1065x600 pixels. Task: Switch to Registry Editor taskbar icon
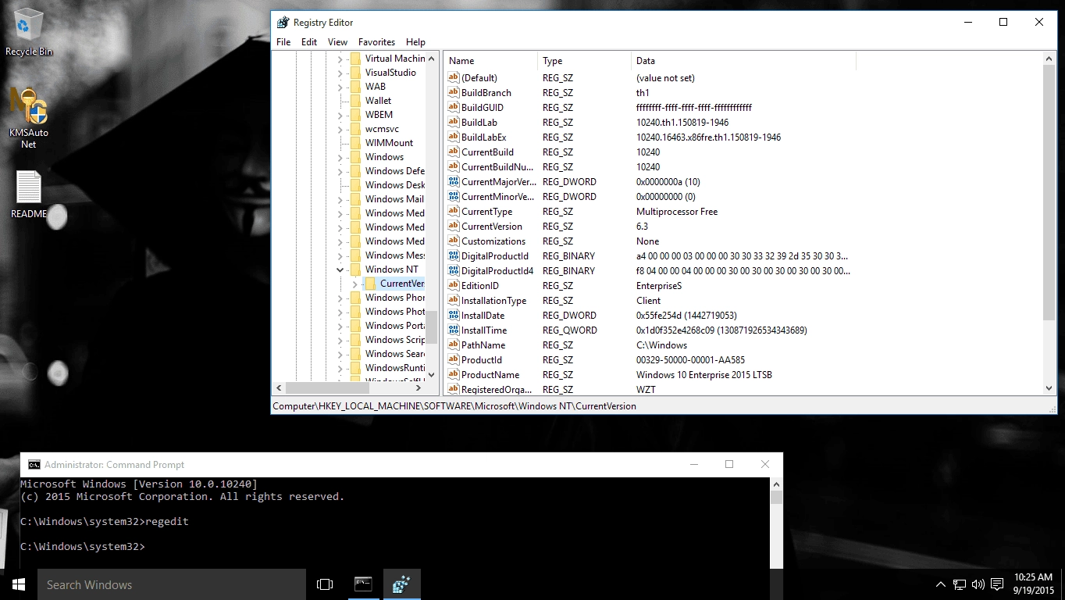pyautogui.click(x=401, y=584)
